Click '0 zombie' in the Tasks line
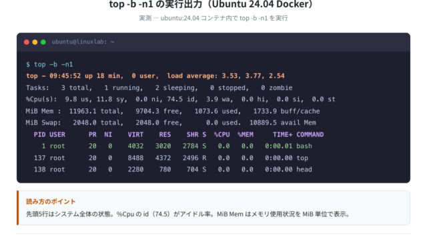Screen dimensions: 427x240 click(x=277, y=88)
